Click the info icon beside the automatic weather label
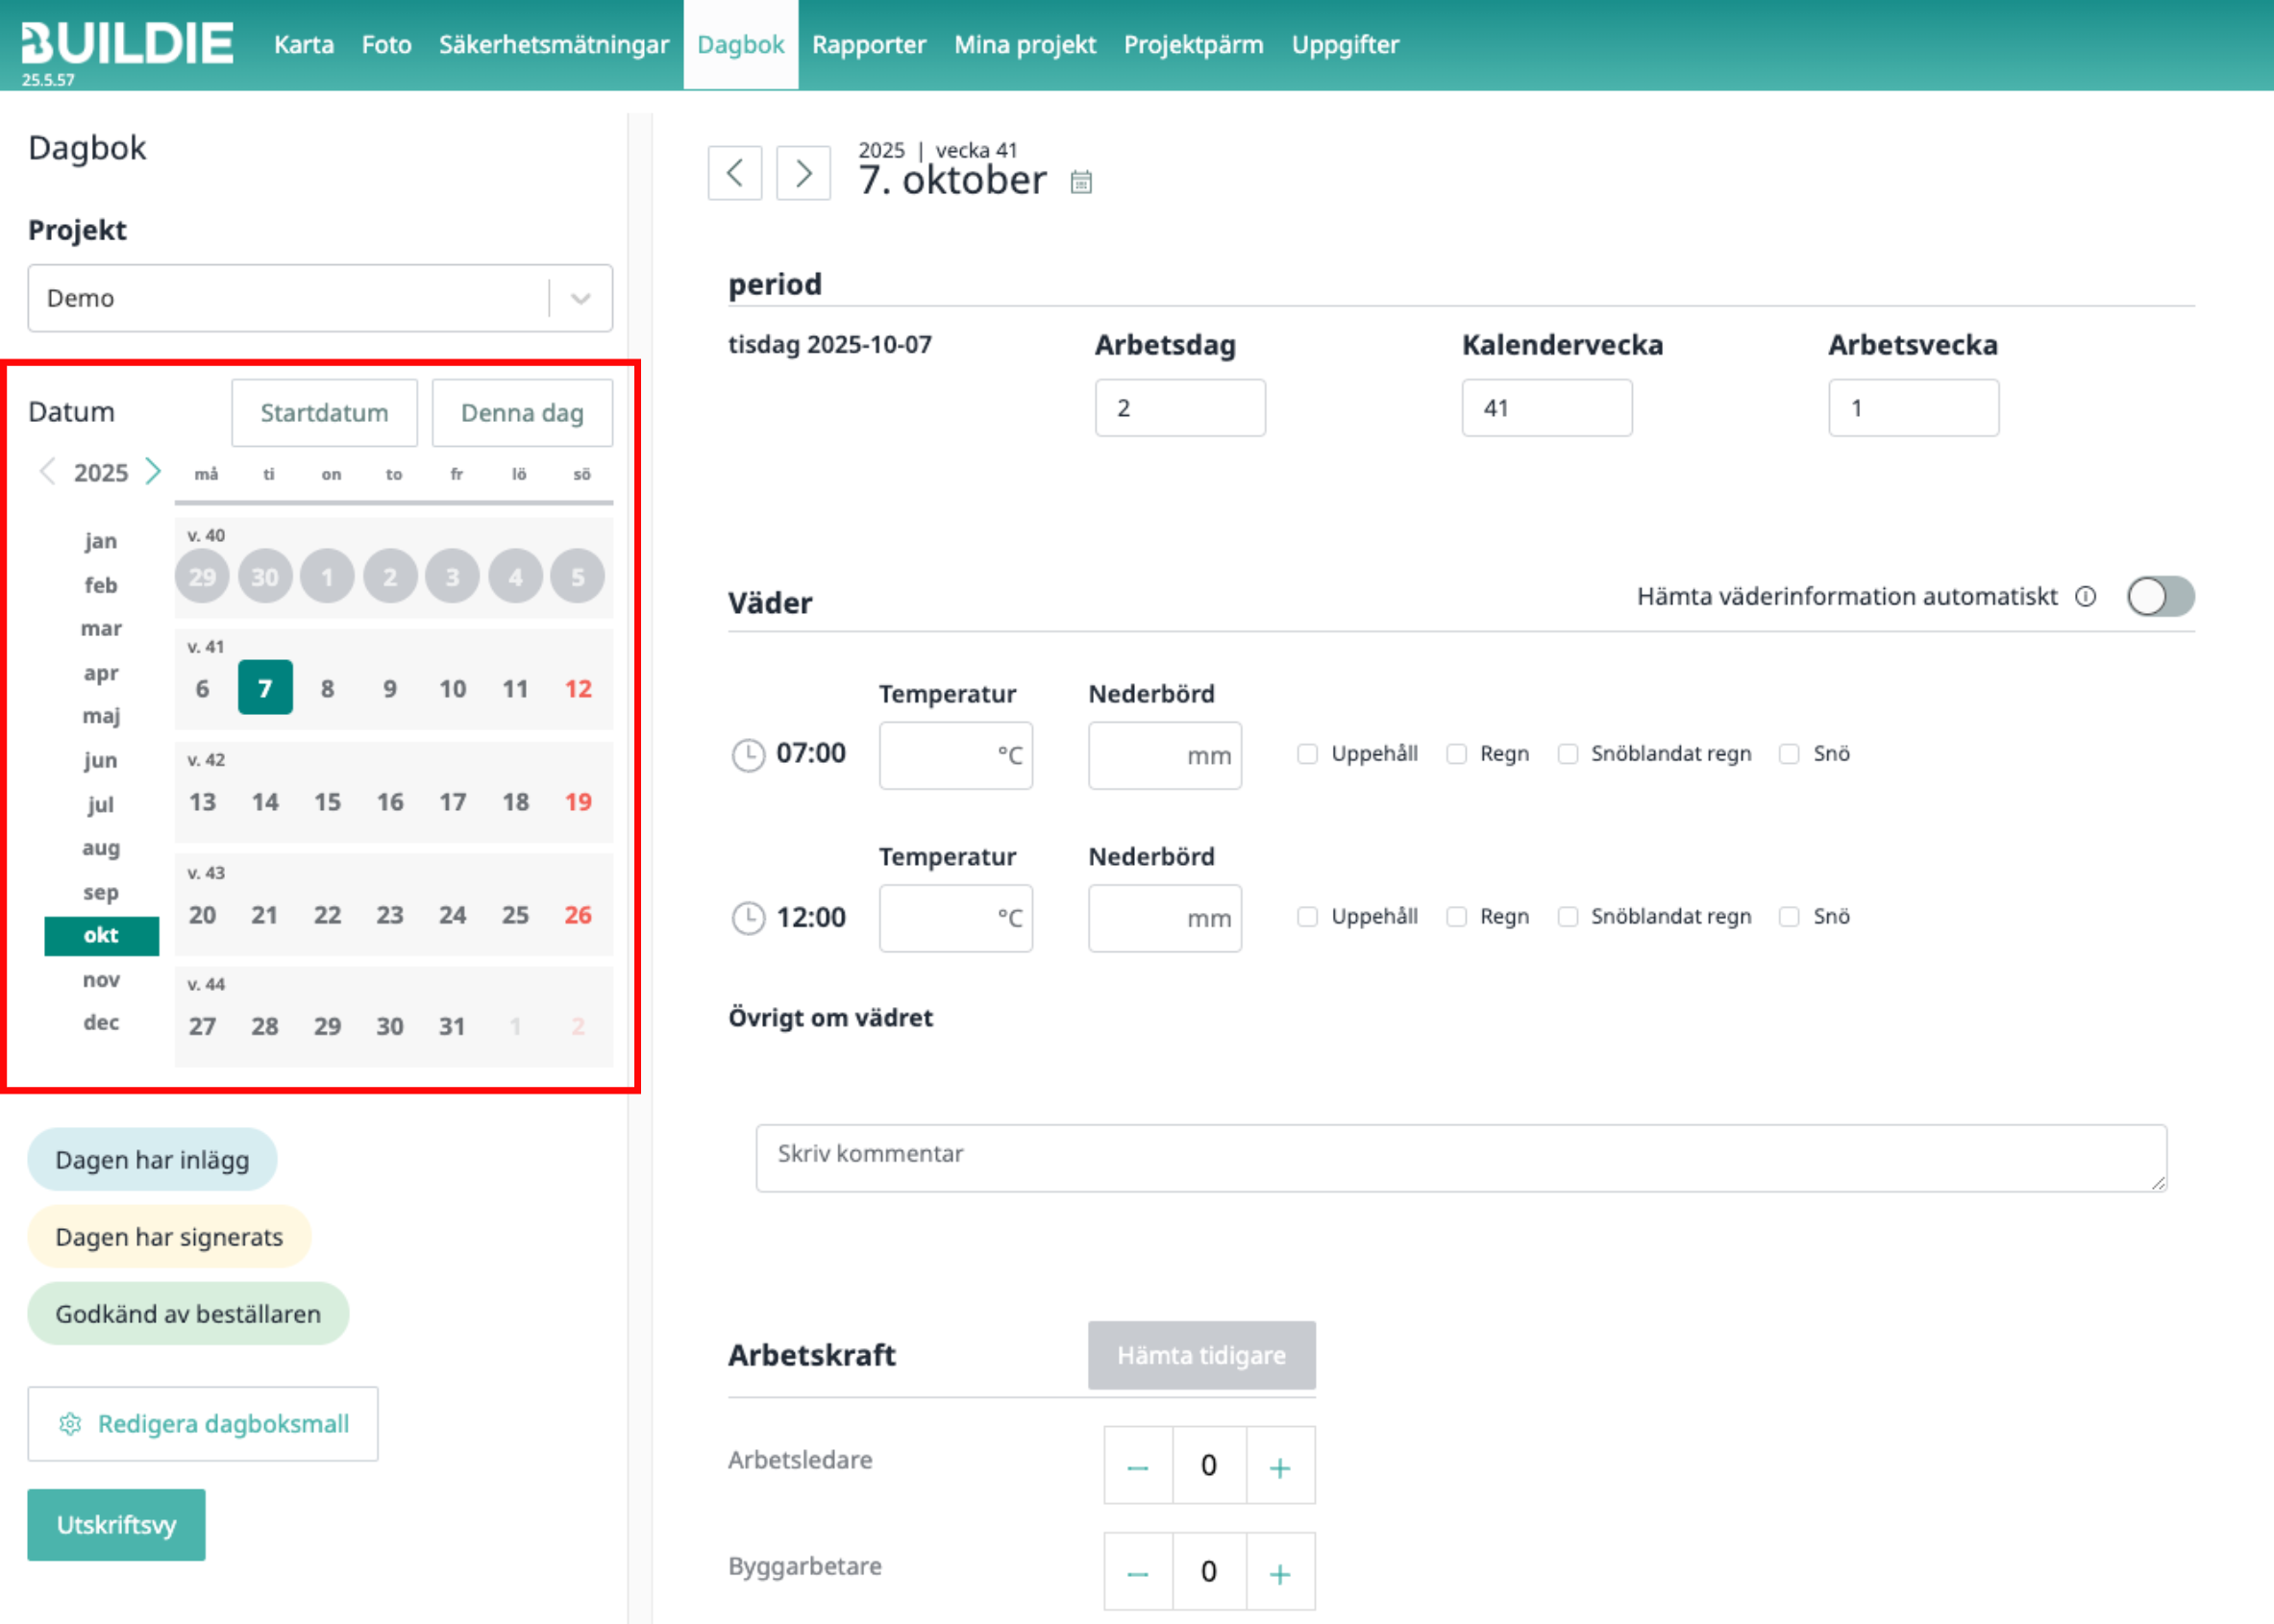This screenshot has height=1624, width=2274. click(x=2085, y=597)
